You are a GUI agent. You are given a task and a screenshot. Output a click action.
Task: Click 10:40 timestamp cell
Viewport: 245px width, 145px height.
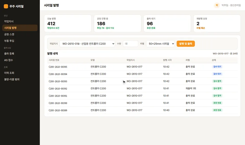(166, 110)
